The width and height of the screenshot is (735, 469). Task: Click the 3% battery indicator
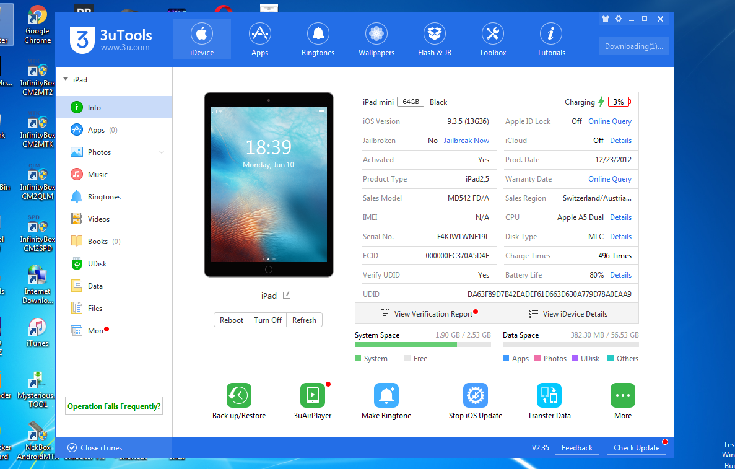(619, 102)
